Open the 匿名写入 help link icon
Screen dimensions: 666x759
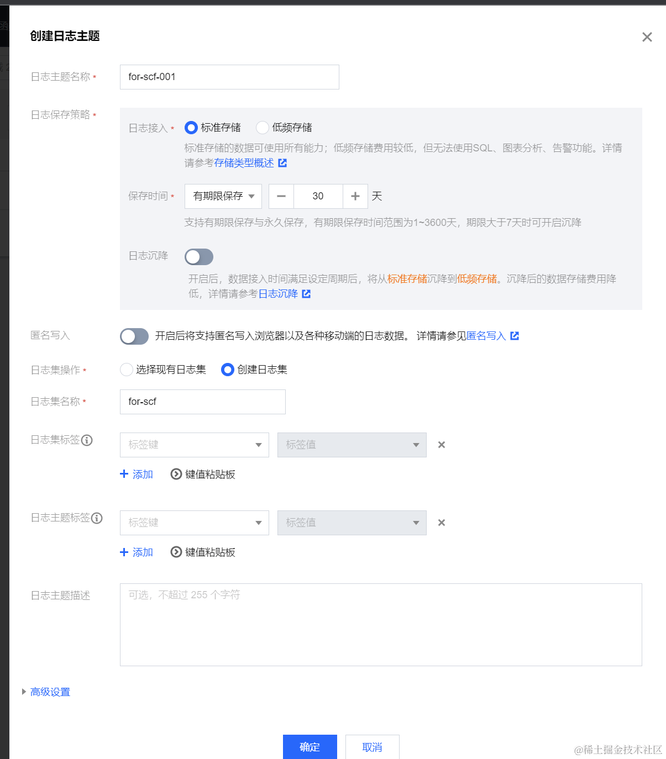515,335
